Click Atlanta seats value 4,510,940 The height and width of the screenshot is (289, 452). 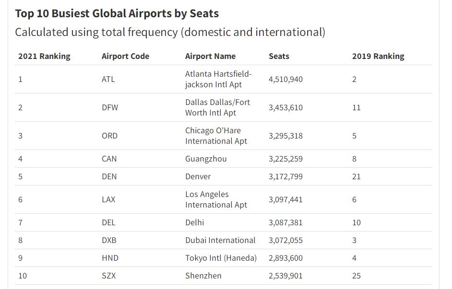tap(285, 79)
